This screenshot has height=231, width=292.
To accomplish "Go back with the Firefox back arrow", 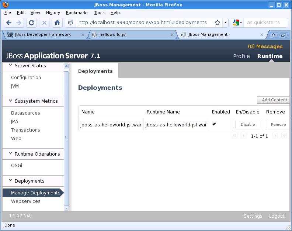I will coord(9,23).
